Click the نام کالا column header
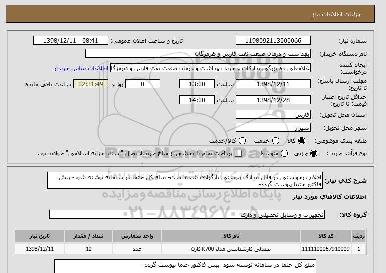 click(231, 236)
